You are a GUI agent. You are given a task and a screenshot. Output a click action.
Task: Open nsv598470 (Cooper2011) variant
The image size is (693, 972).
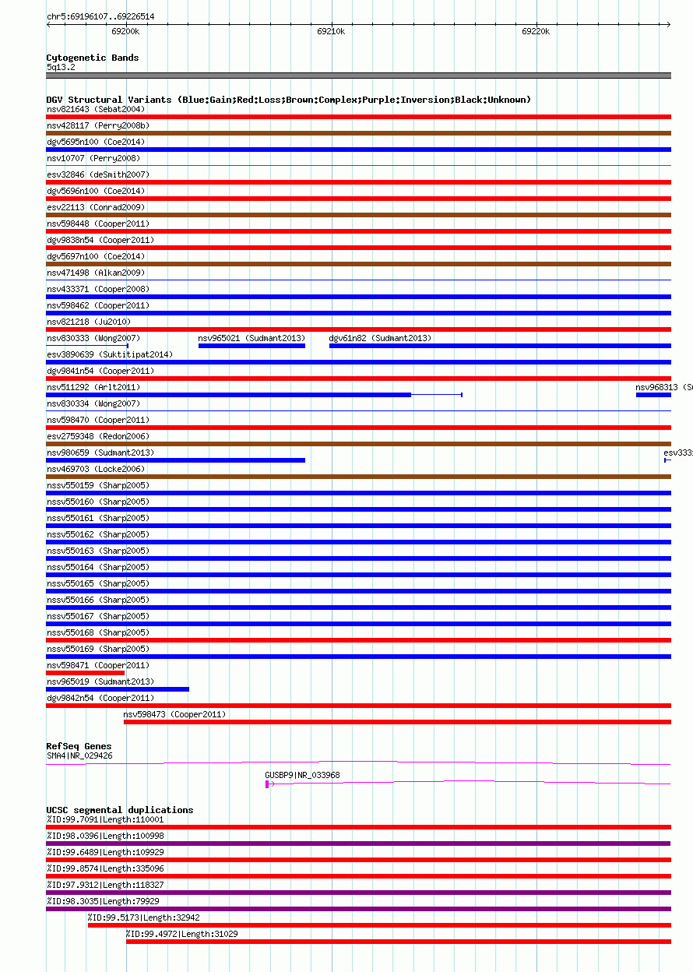click(98, 420)
